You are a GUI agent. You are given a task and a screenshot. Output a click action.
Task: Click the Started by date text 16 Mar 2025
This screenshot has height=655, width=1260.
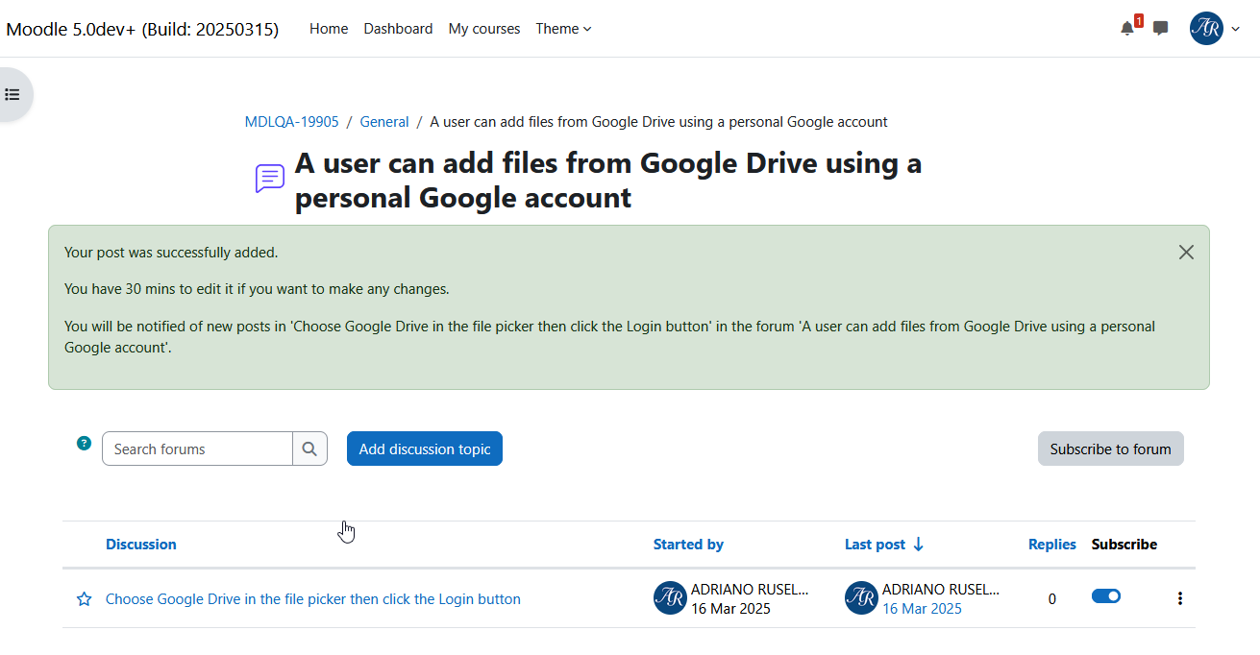click(730, 609)
